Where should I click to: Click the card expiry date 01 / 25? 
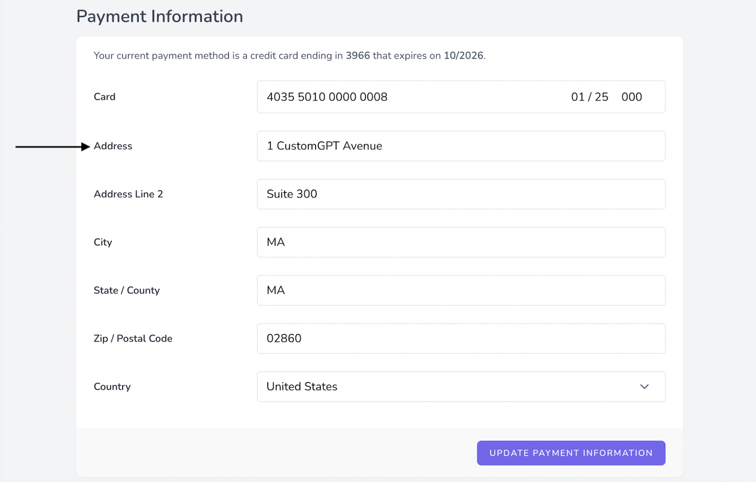(589, 97)
